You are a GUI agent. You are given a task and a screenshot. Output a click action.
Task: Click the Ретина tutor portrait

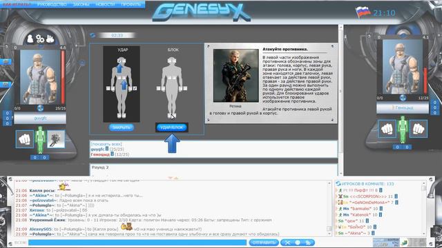236,75
